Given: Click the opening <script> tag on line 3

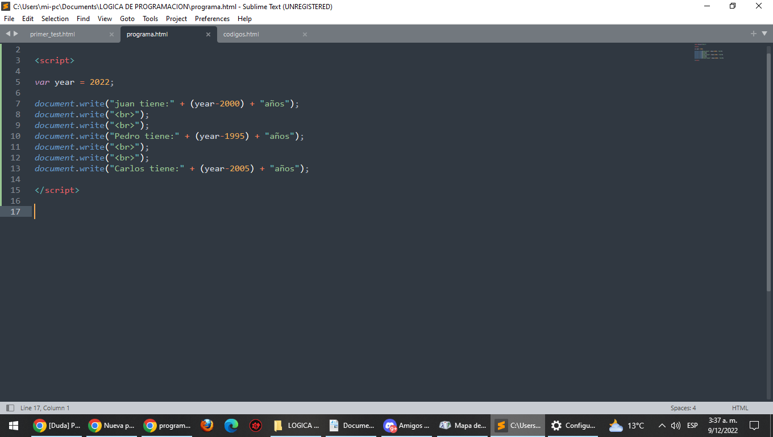Looking at the screenshot, I should (55, 60).
